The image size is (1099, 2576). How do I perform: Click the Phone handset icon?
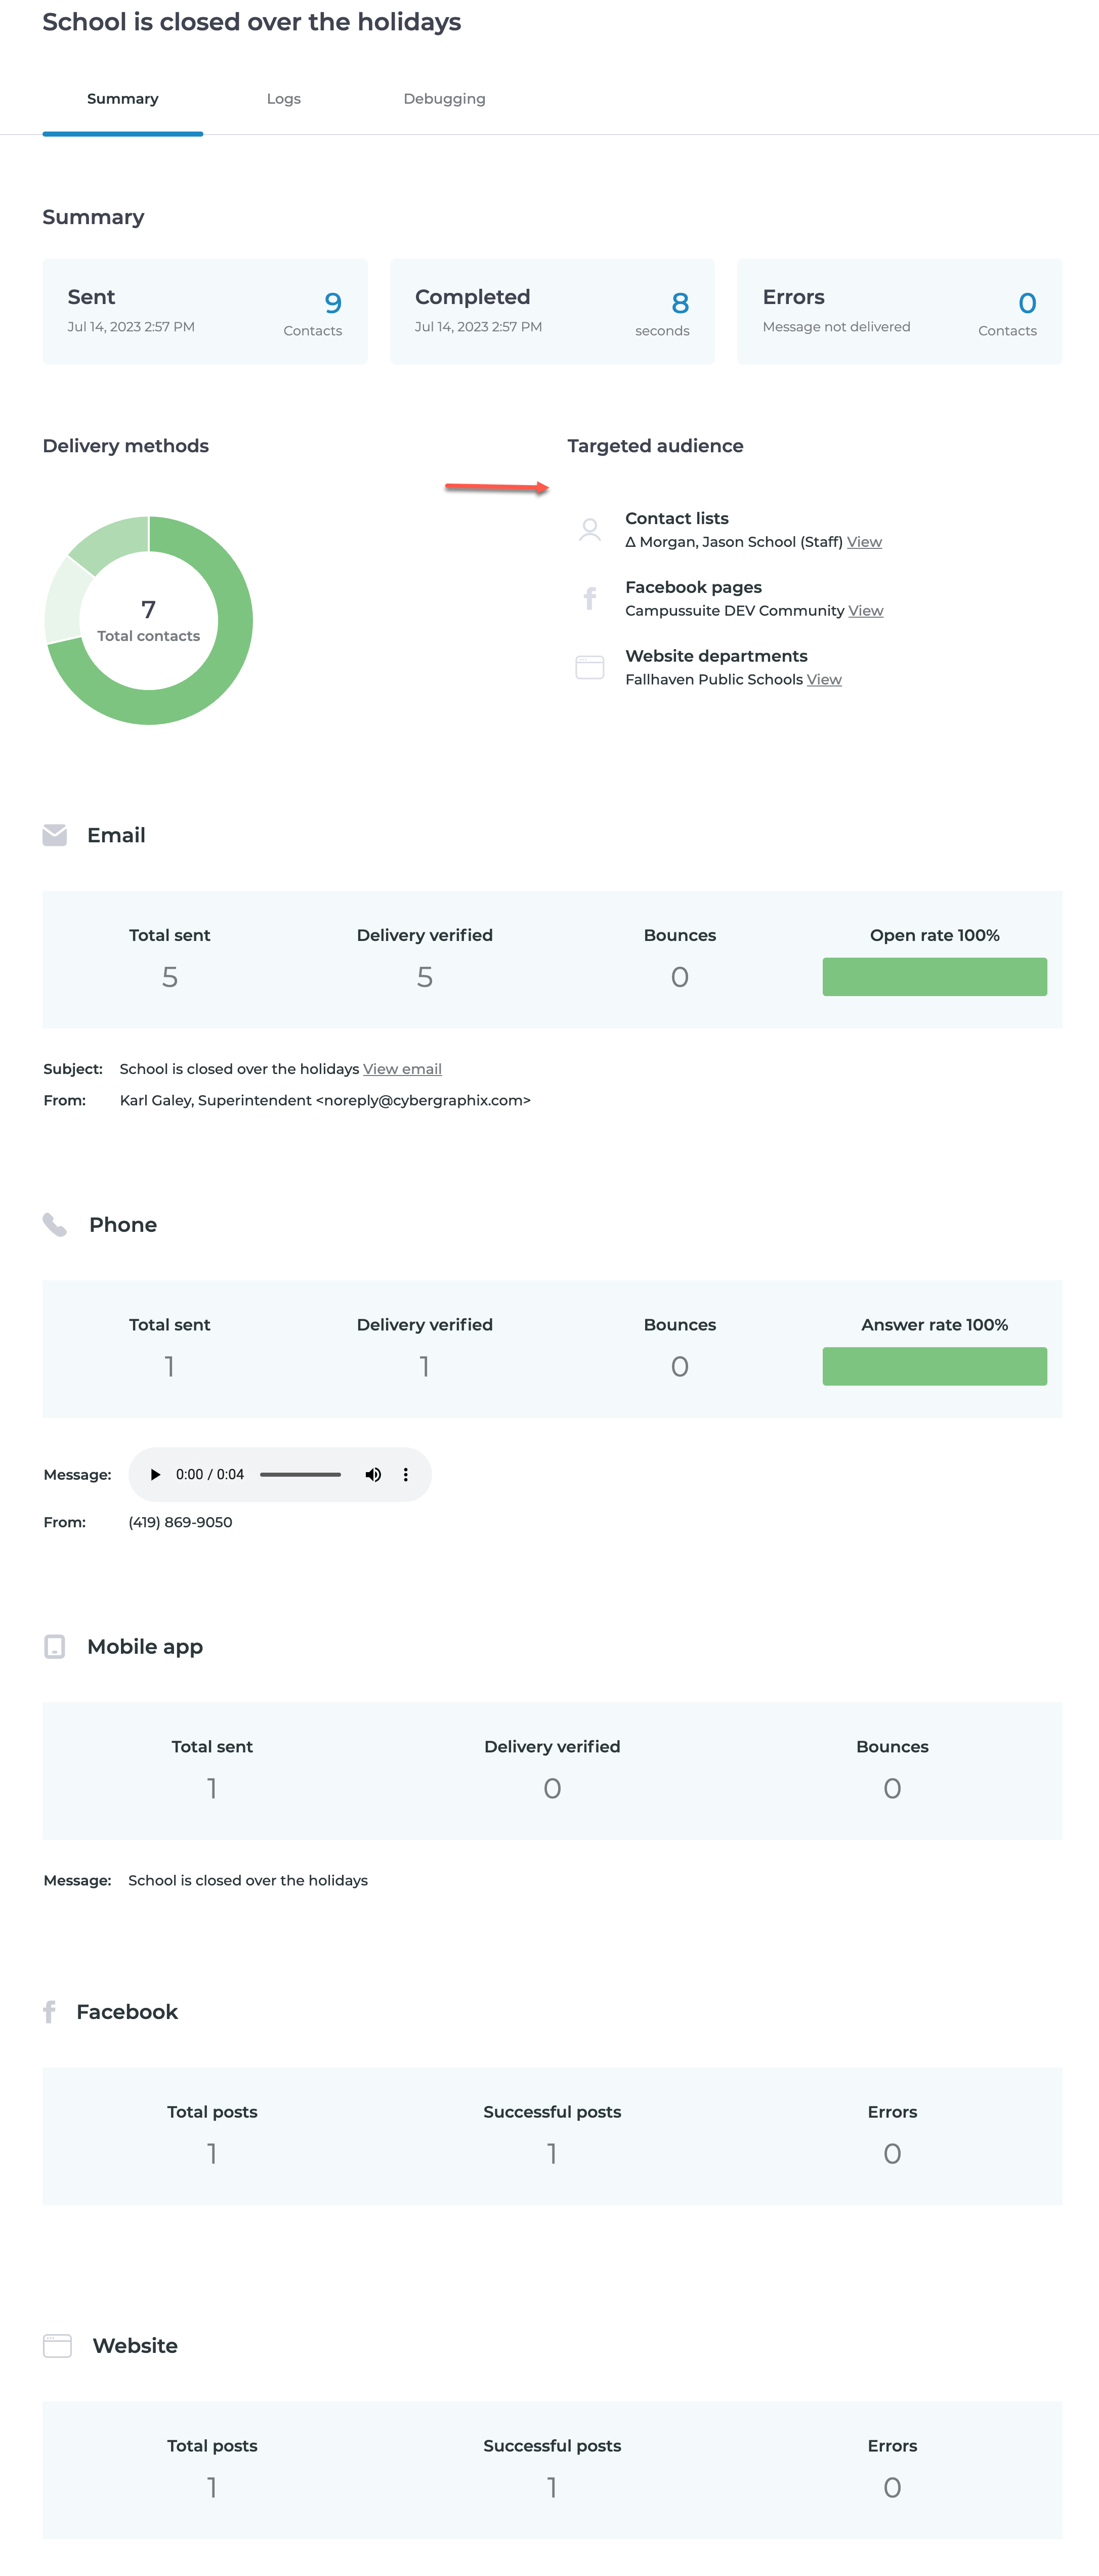(x=55, y=1225)
